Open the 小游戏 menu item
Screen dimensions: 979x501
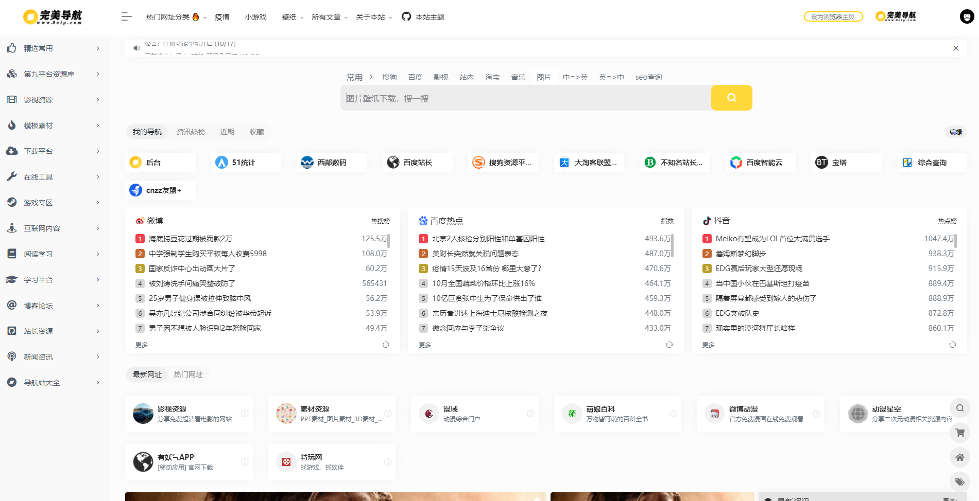click(x=255, y=17)
